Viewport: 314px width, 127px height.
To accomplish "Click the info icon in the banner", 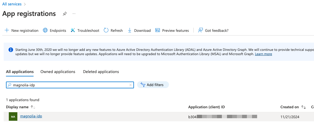I will coord(11,50).
